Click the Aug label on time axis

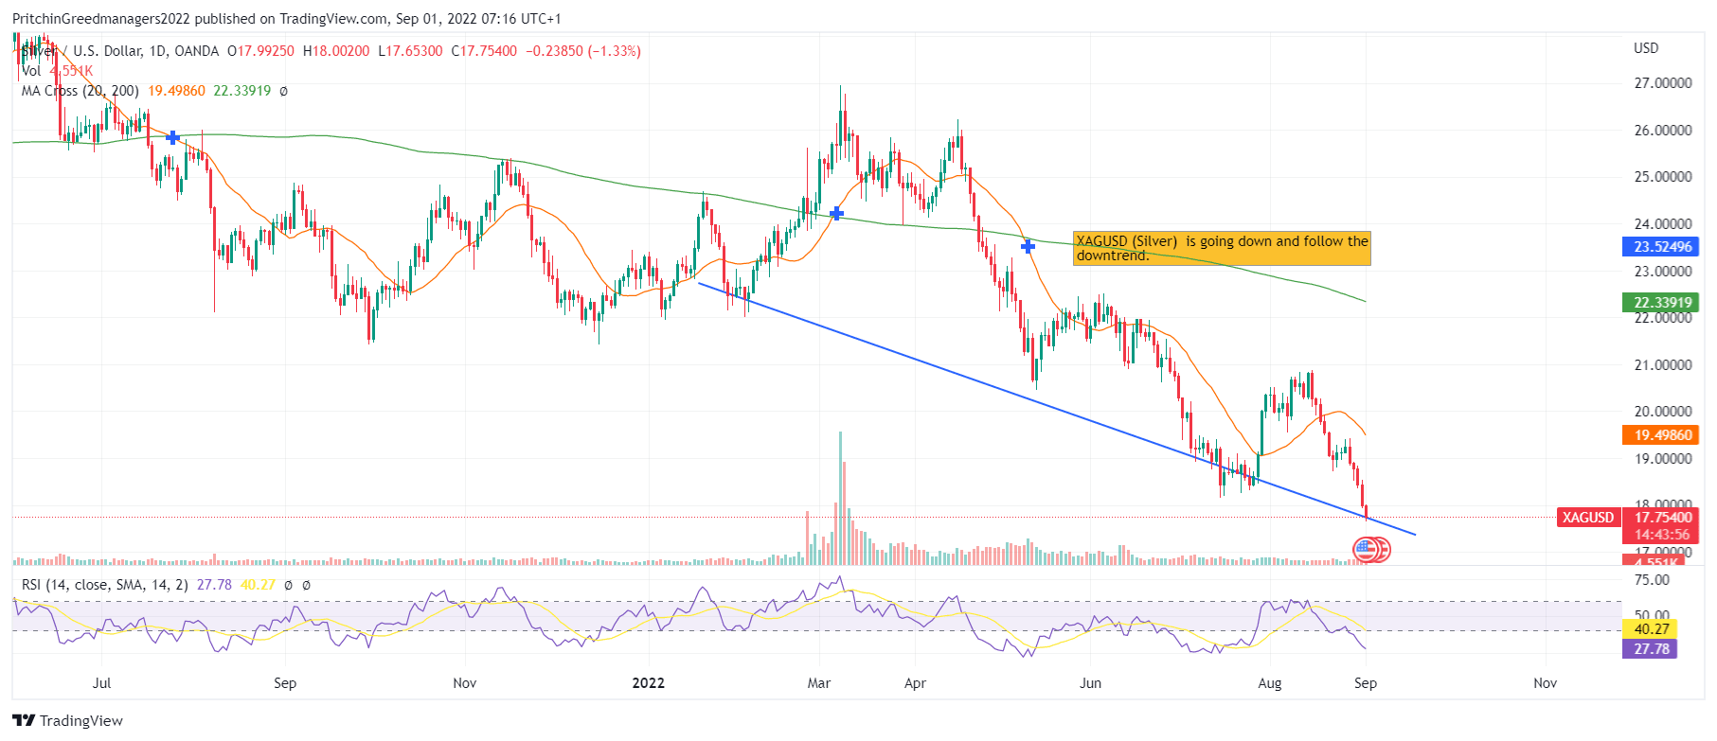point(1270,683)
